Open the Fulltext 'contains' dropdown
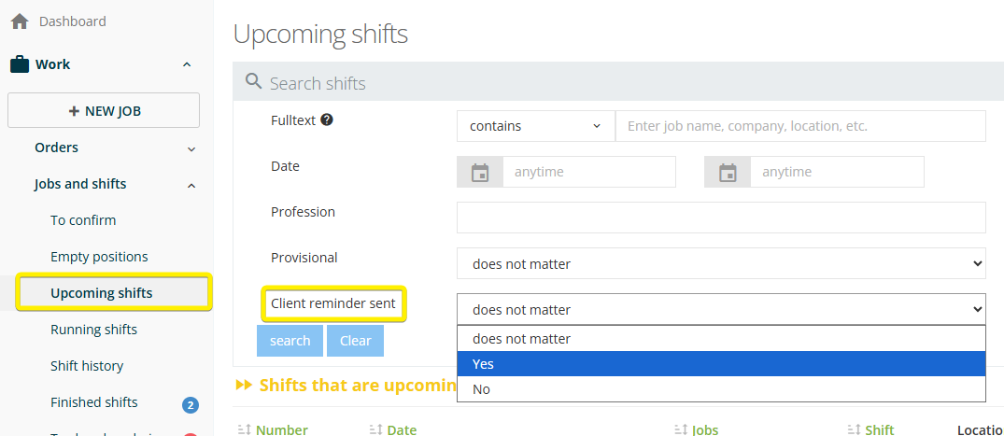 pos(535,126)
